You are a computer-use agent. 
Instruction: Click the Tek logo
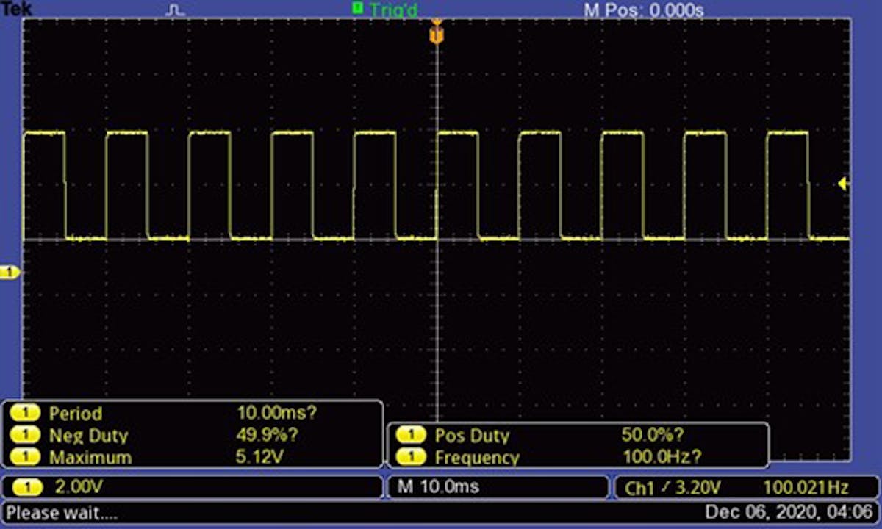point(15,10)
